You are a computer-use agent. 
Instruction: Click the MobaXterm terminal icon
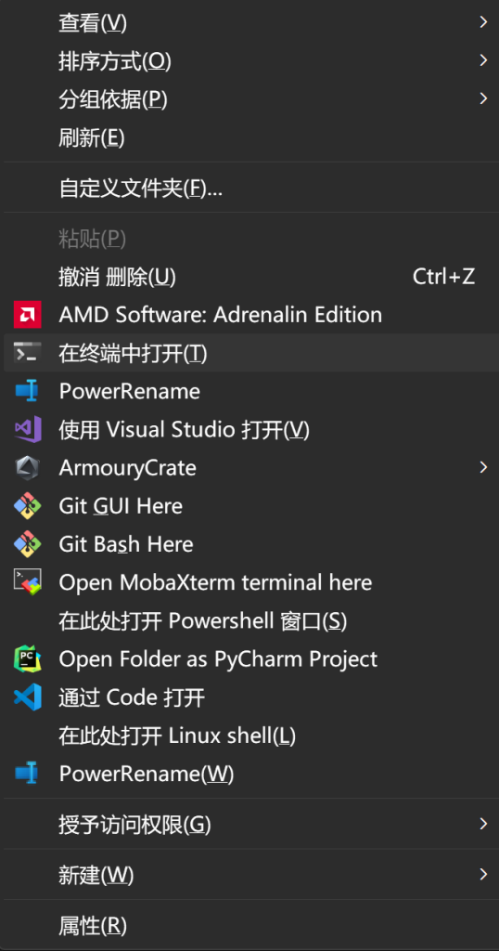pos(27,582)
